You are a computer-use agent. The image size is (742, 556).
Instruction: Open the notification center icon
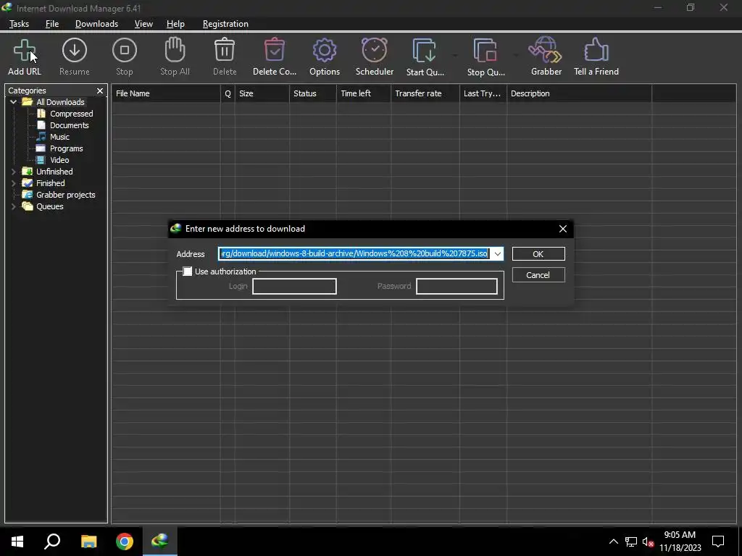pos(718,542)
